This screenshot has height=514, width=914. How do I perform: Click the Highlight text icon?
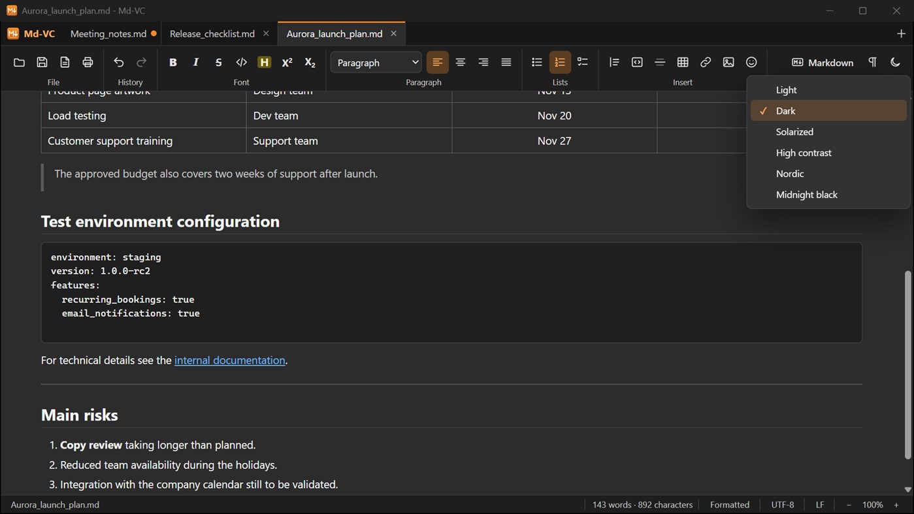point(264,62)
